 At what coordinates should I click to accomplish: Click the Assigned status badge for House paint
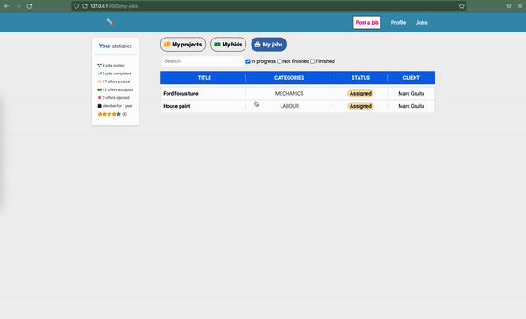click(360, 106)
